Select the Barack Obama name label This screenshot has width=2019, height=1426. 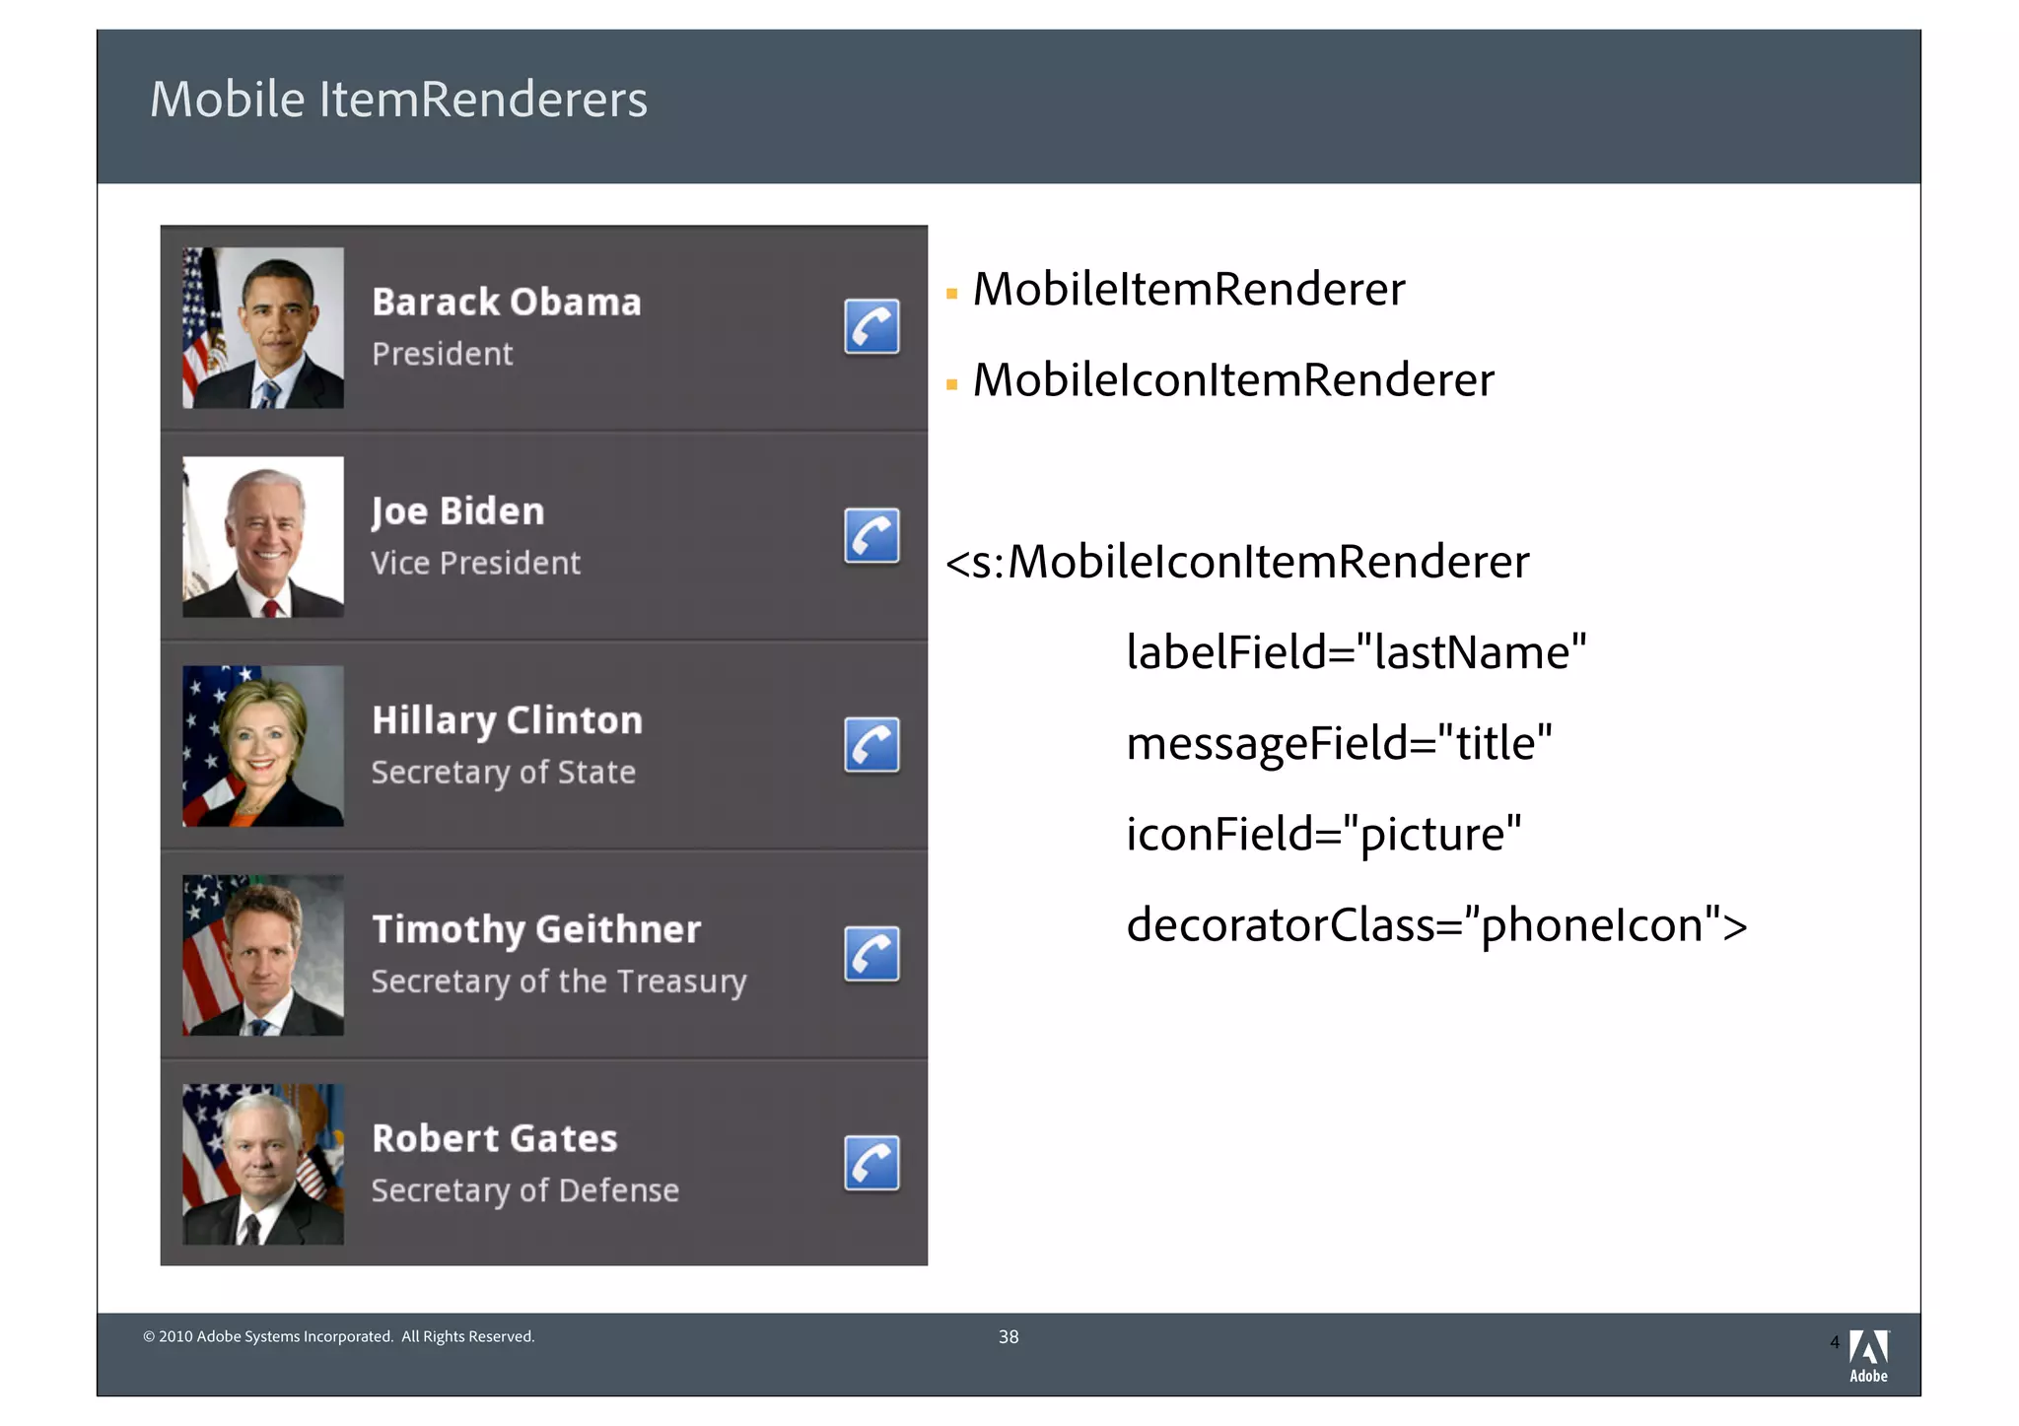click(507, 302)
